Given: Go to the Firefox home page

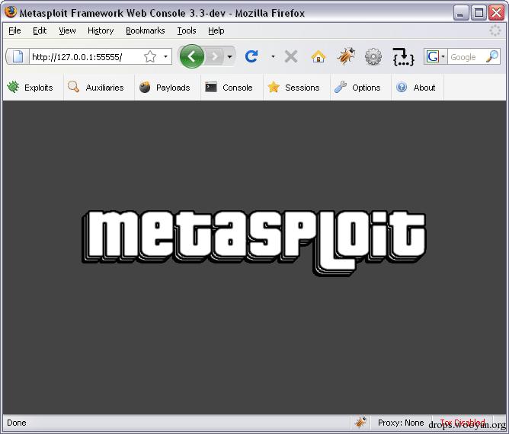Looking at the screenshot, I should coord(319,56).
